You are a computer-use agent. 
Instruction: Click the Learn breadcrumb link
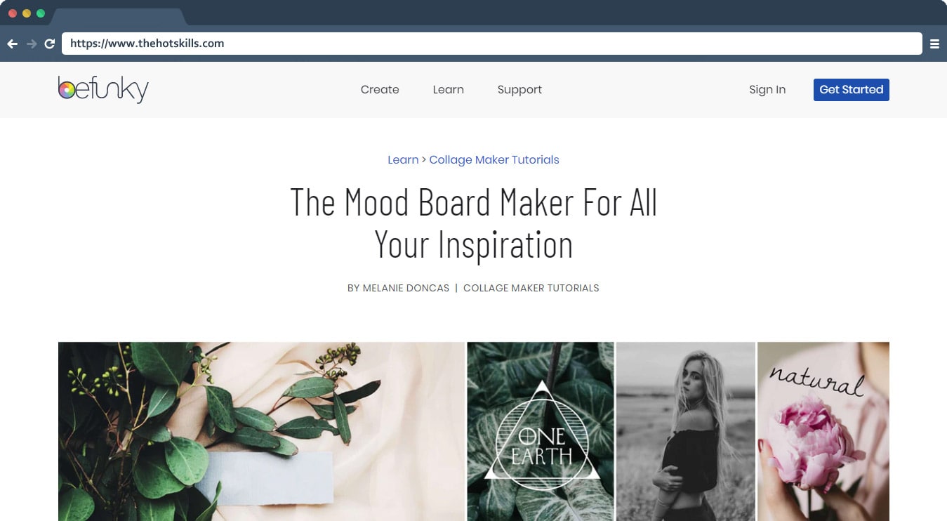click(403, 159)
